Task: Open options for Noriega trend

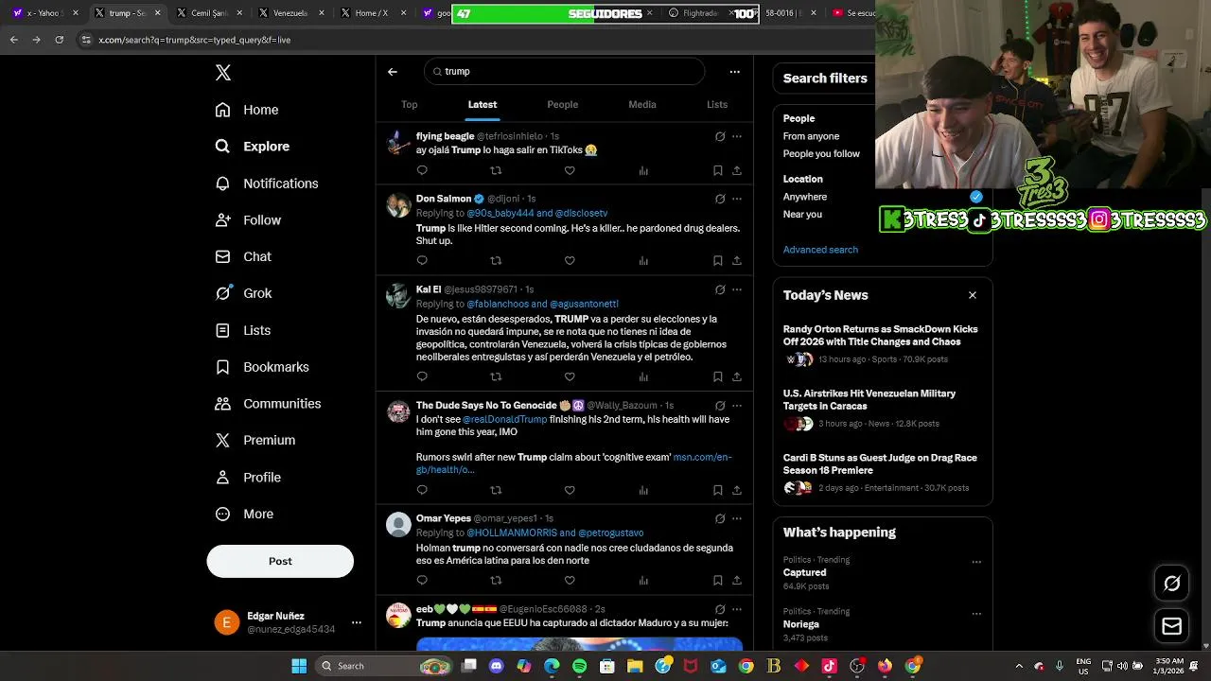Action: pos(976,614)
